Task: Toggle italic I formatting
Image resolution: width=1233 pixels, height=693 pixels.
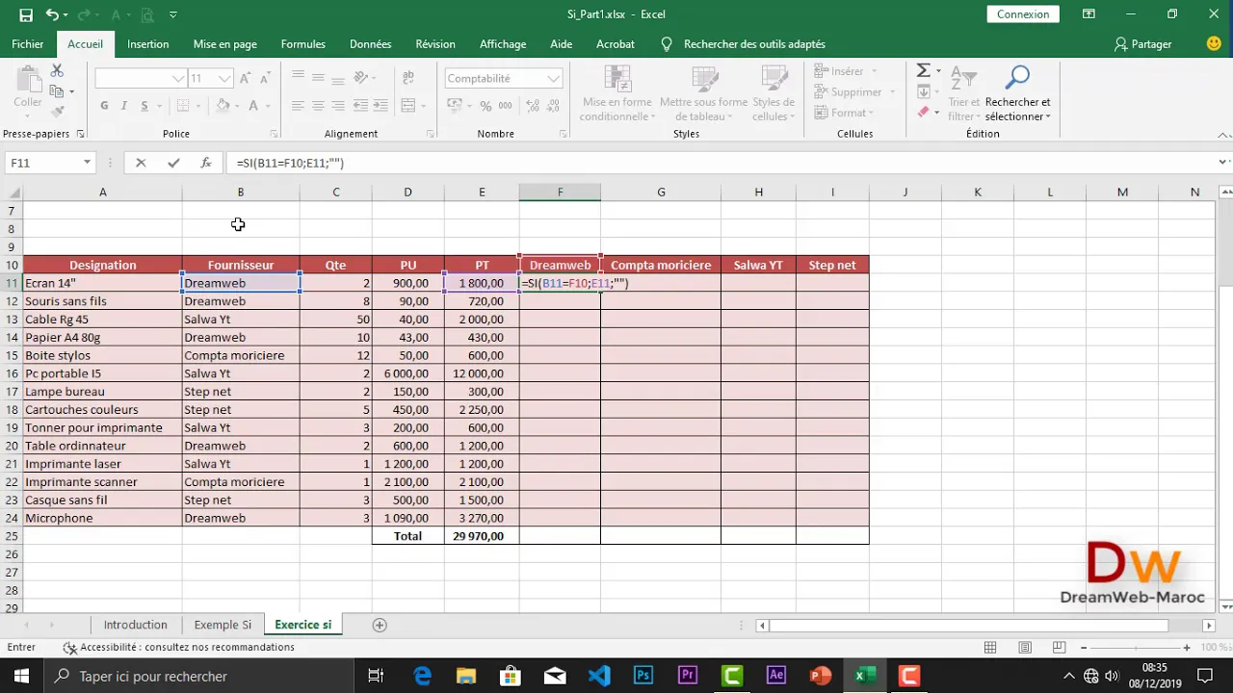Action: (124, 106)
